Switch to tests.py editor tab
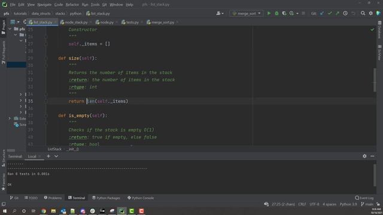This screenshot has width=383, height=215. tap(132, 22)
